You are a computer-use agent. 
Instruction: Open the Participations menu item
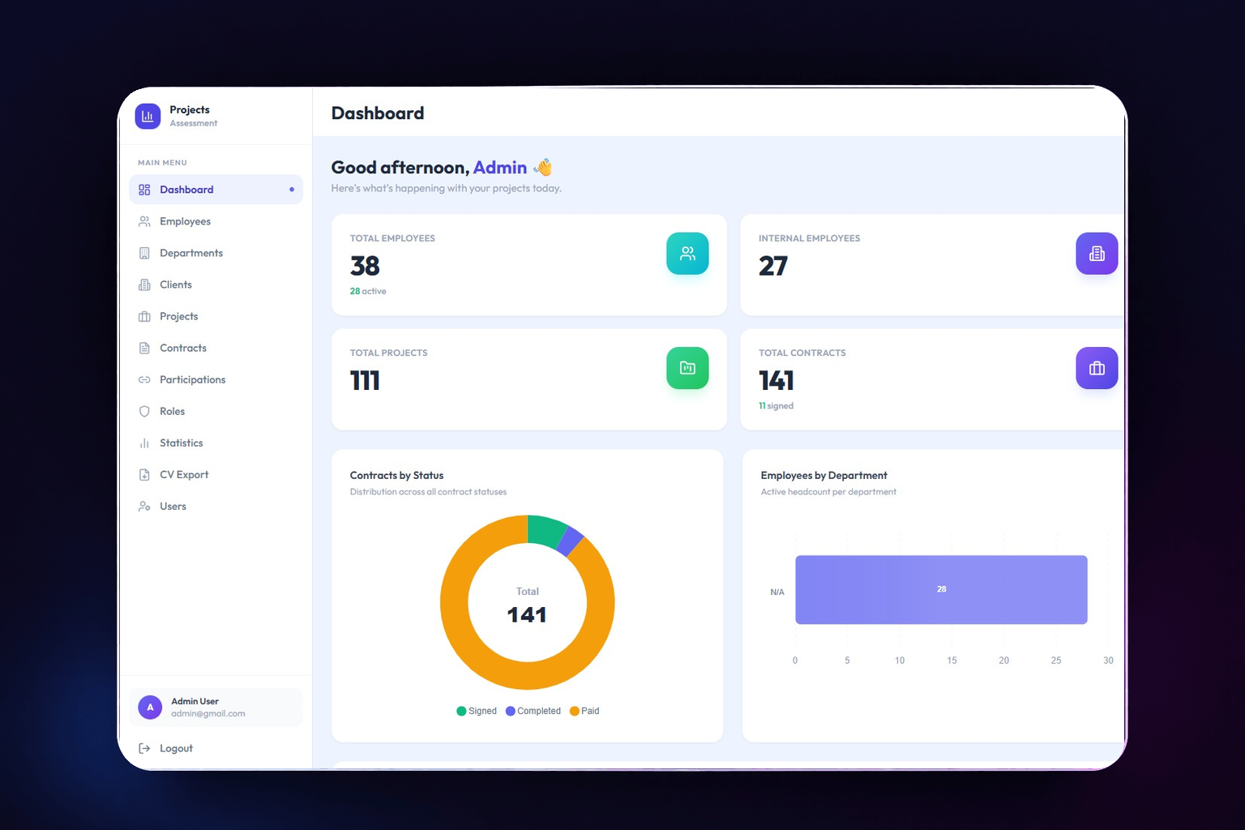[x=216, y=379]
